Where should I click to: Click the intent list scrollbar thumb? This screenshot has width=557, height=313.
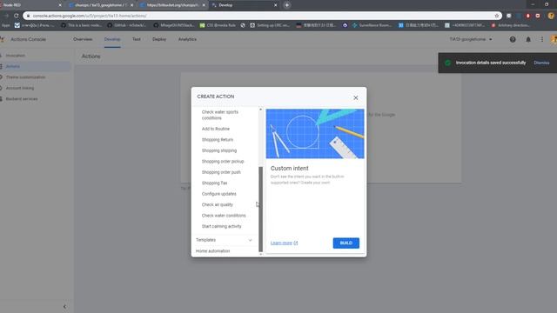261,209
